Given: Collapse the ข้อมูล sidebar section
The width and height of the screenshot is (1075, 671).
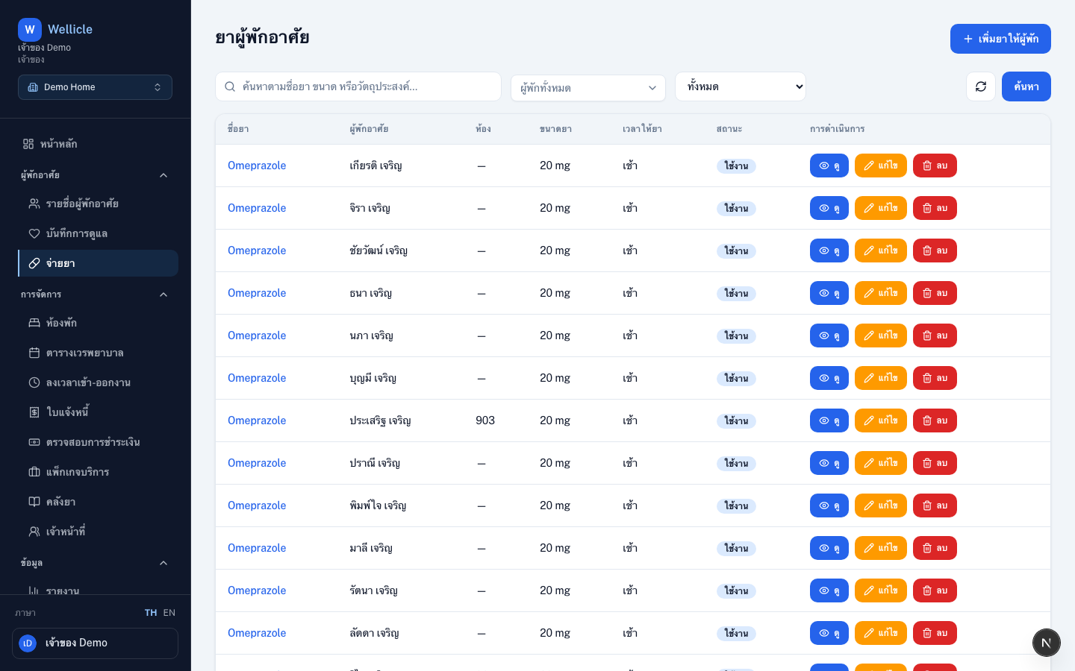Looking at the screenshot, I should (x=95, y=563).
